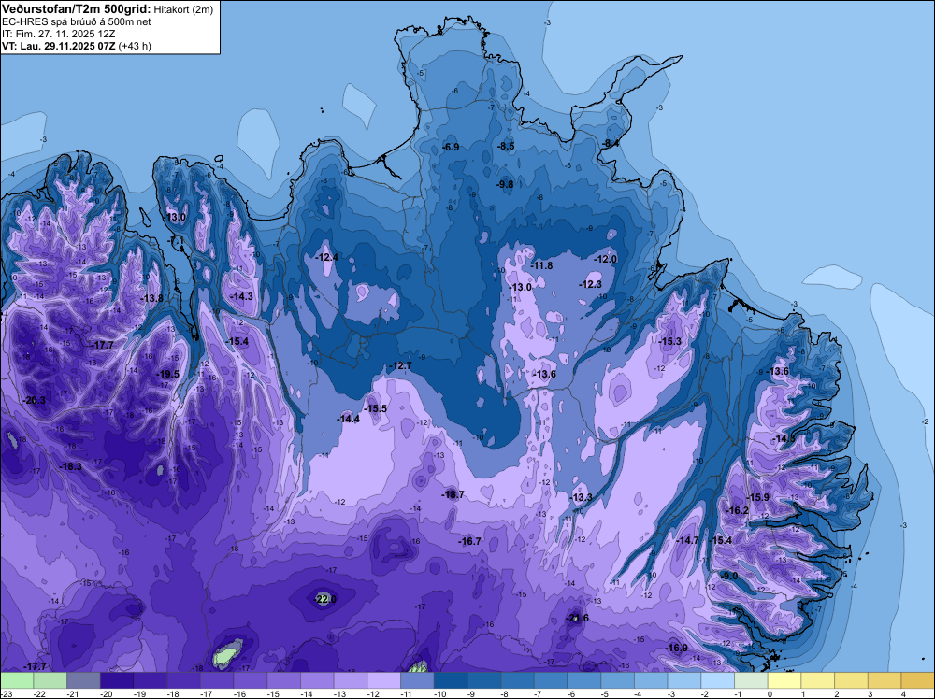Click the -13.8 temperature value
935x699 pixels.
151,298
